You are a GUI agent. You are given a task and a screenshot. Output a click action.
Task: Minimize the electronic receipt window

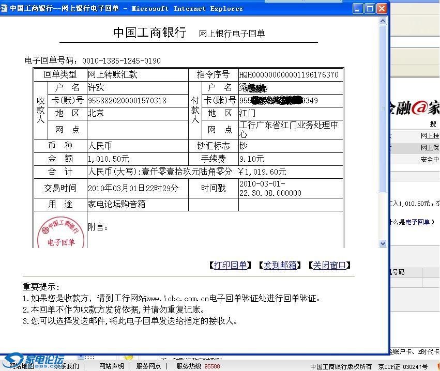coord(358,8)
